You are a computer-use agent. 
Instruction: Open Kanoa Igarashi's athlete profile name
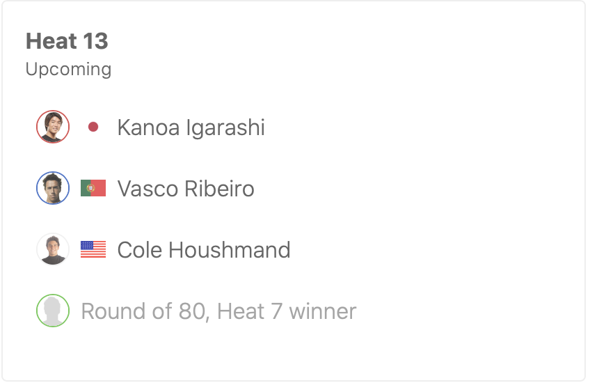click(191, 127)
